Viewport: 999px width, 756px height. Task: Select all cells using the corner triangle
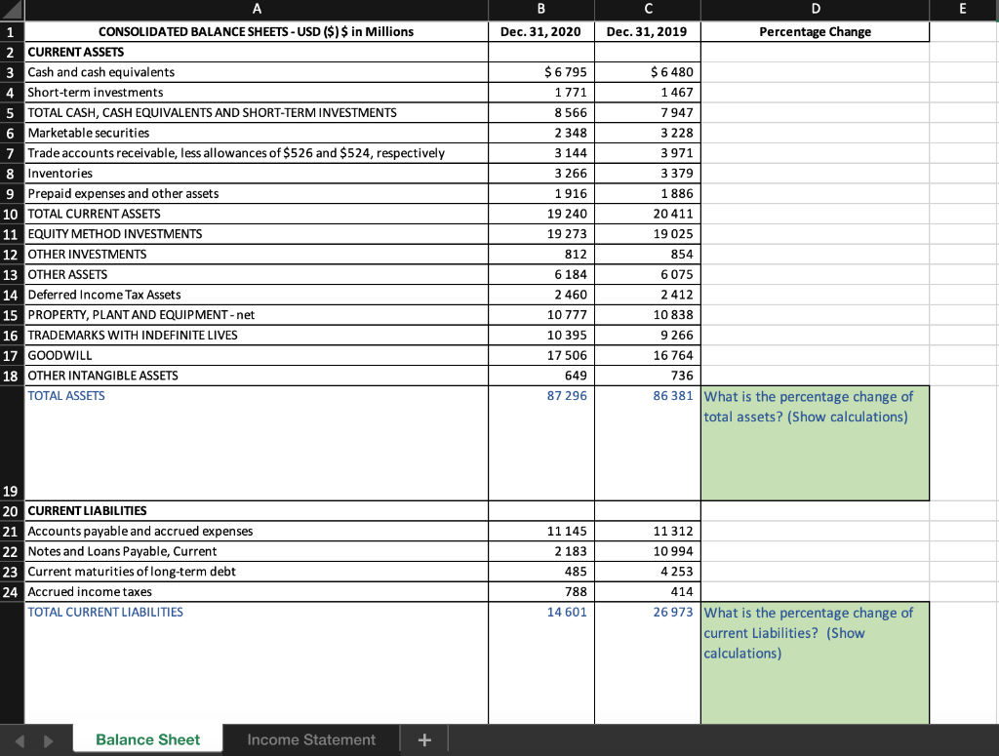11,10
